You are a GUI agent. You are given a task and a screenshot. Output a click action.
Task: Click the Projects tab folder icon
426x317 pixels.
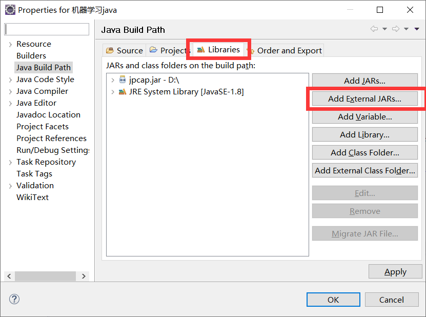click(153, 50)
